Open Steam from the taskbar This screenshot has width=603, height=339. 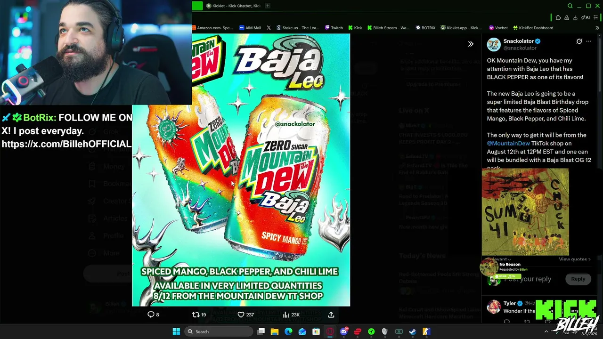click(413, 331)
